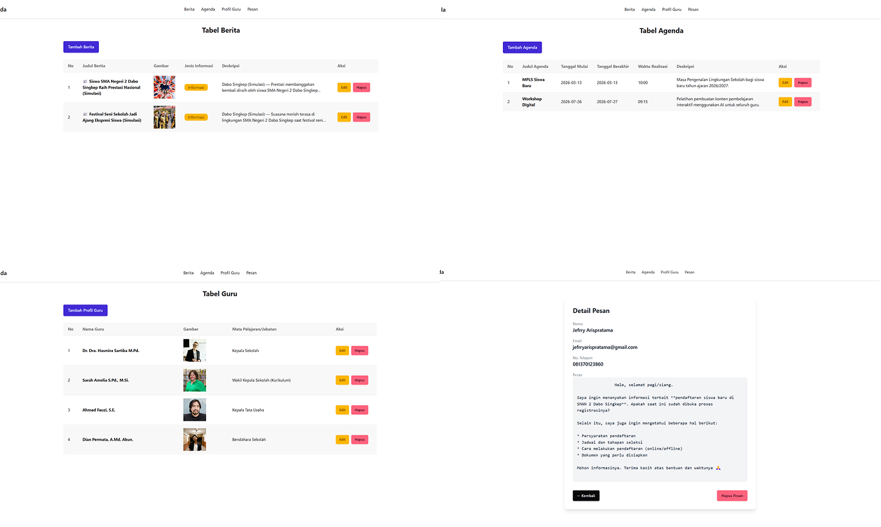Open the Raih Prestasi Nasional news thumbnail
This screenshot has height=527, width=881.
(164, 87)
